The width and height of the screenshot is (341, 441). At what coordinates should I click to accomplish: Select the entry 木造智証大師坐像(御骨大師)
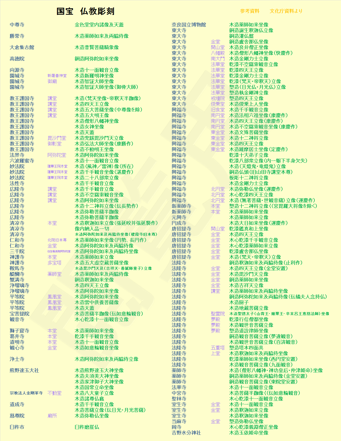[106, 87]
